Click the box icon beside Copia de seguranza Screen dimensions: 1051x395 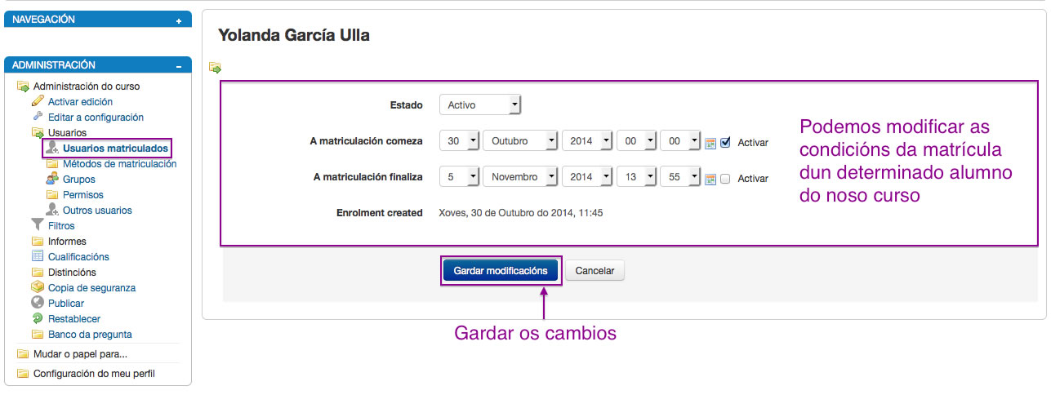(x=38, y=288)
